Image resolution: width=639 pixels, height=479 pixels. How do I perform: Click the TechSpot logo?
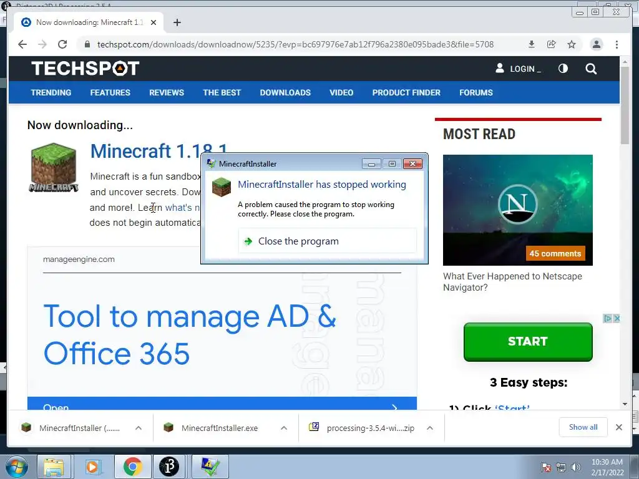click(85, 69)
